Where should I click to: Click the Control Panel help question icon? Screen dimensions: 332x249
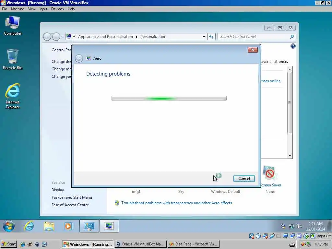(293, 46)
